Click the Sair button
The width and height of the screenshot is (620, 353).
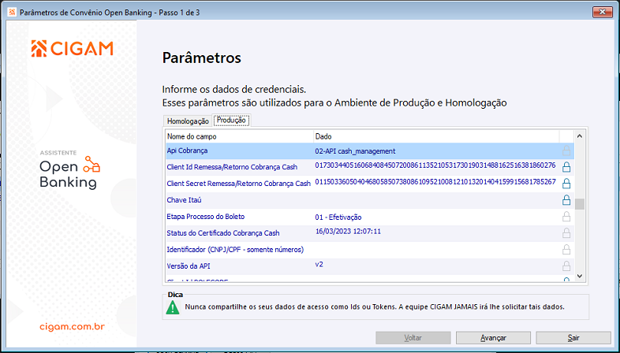pos(573,338)
